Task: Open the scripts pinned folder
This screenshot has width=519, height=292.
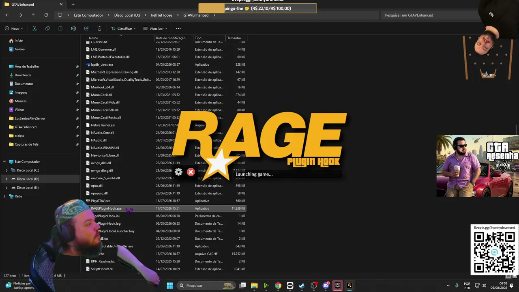Action: [x=19, y=135]
